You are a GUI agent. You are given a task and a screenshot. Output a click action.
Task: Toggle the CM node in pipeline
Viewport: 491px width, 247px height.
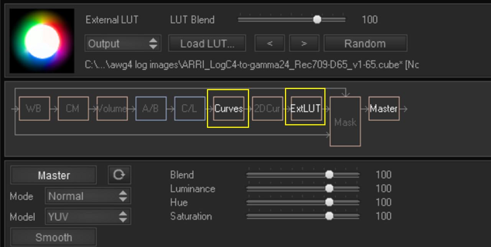coord(73,109)
